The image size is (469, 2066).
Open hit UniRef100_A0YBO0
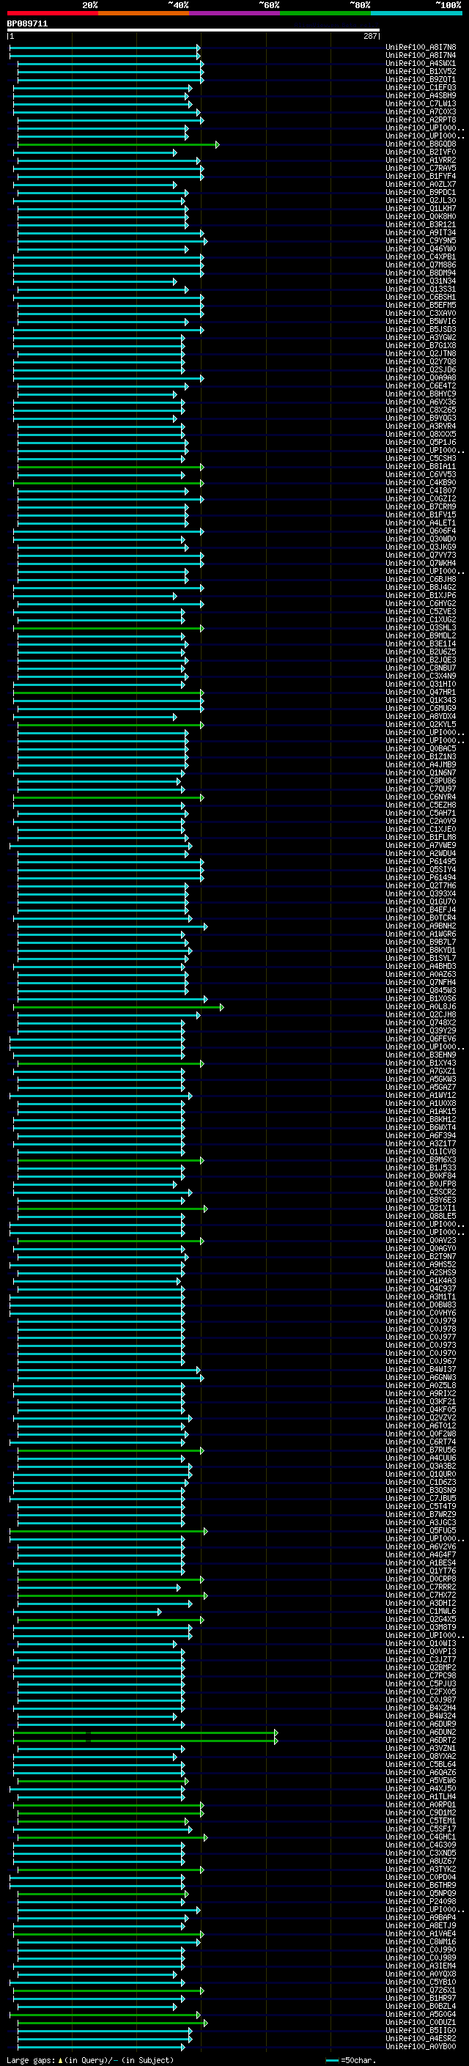(421, 2047)
